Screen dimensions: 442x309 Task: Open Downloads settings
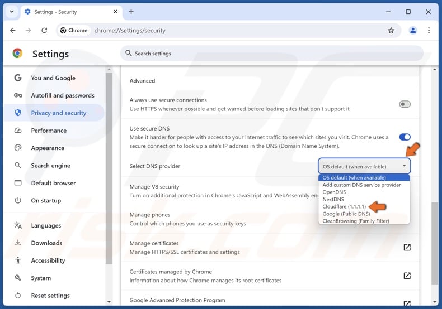click(54, 243)
